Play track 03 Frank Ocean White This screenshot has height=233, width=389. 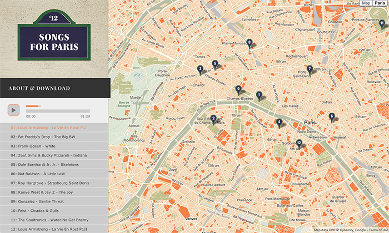54,146
